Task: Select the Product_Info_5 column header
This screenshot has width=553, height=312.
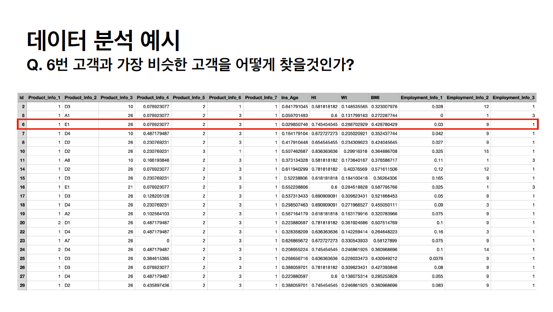Action: [189, 98]
